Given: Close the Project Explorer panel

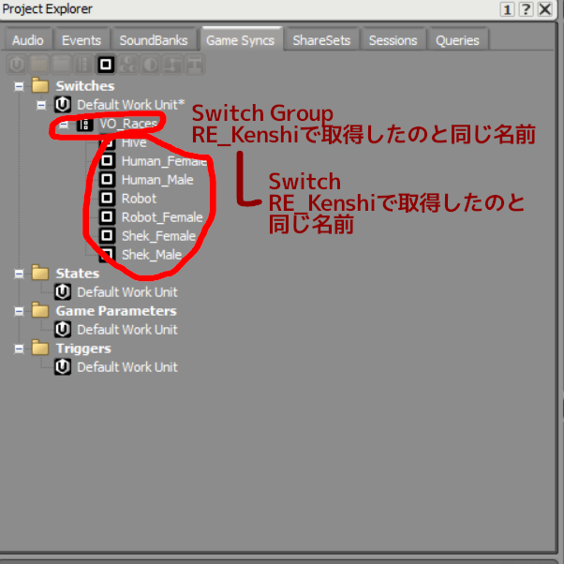Looking at the screenshot, I should click(x=545, y=9).
